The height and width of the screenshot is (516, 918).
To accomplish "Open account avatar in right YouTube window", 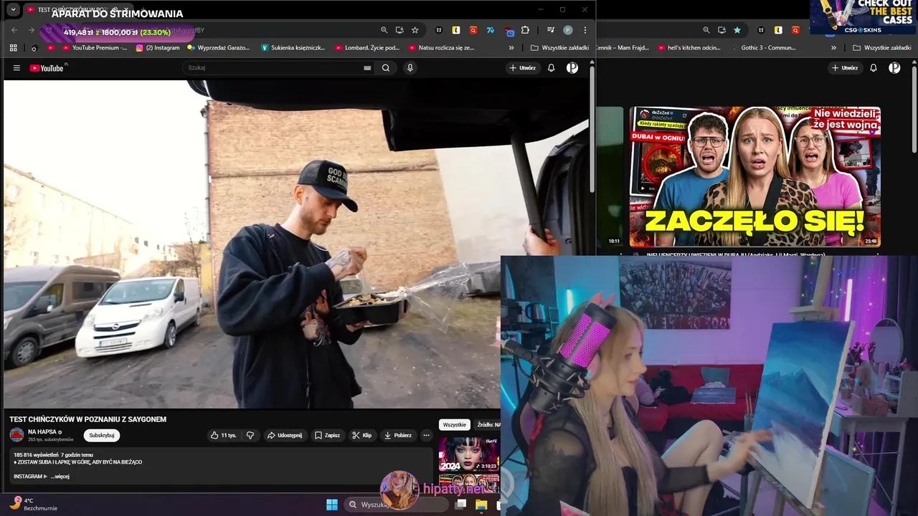I will (894, 68).
